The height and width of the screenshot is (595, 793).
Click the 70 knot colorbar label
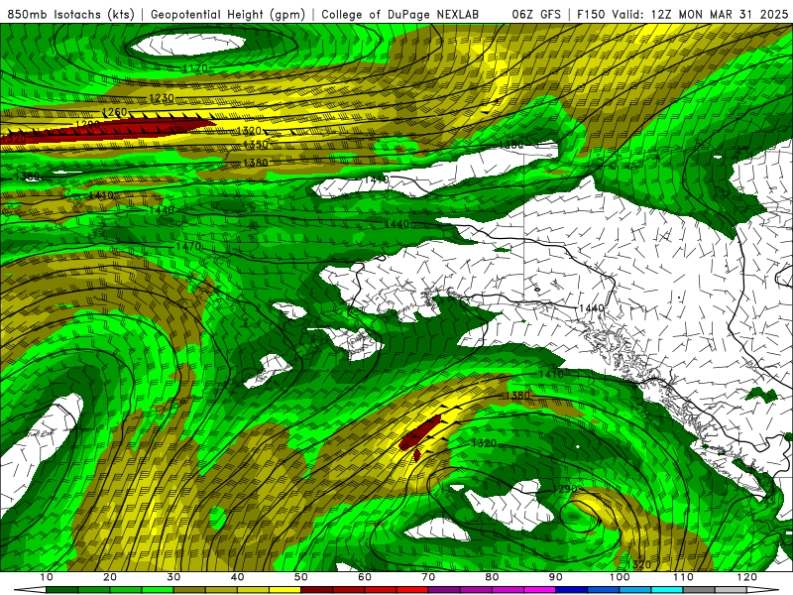coord(428,577)
